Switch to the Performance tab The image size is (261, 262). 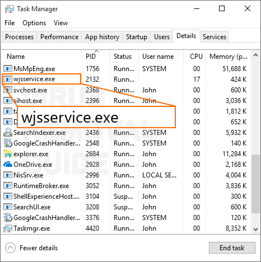(59, 37)
